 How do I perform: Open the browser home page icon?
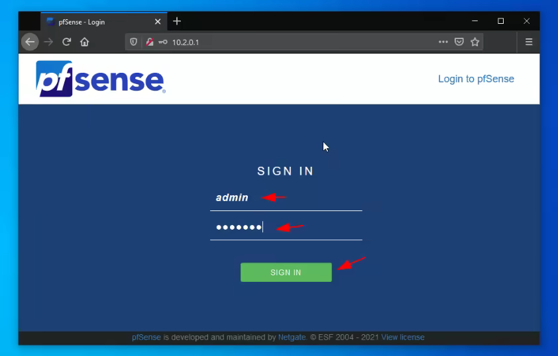(x=85, y=42)
